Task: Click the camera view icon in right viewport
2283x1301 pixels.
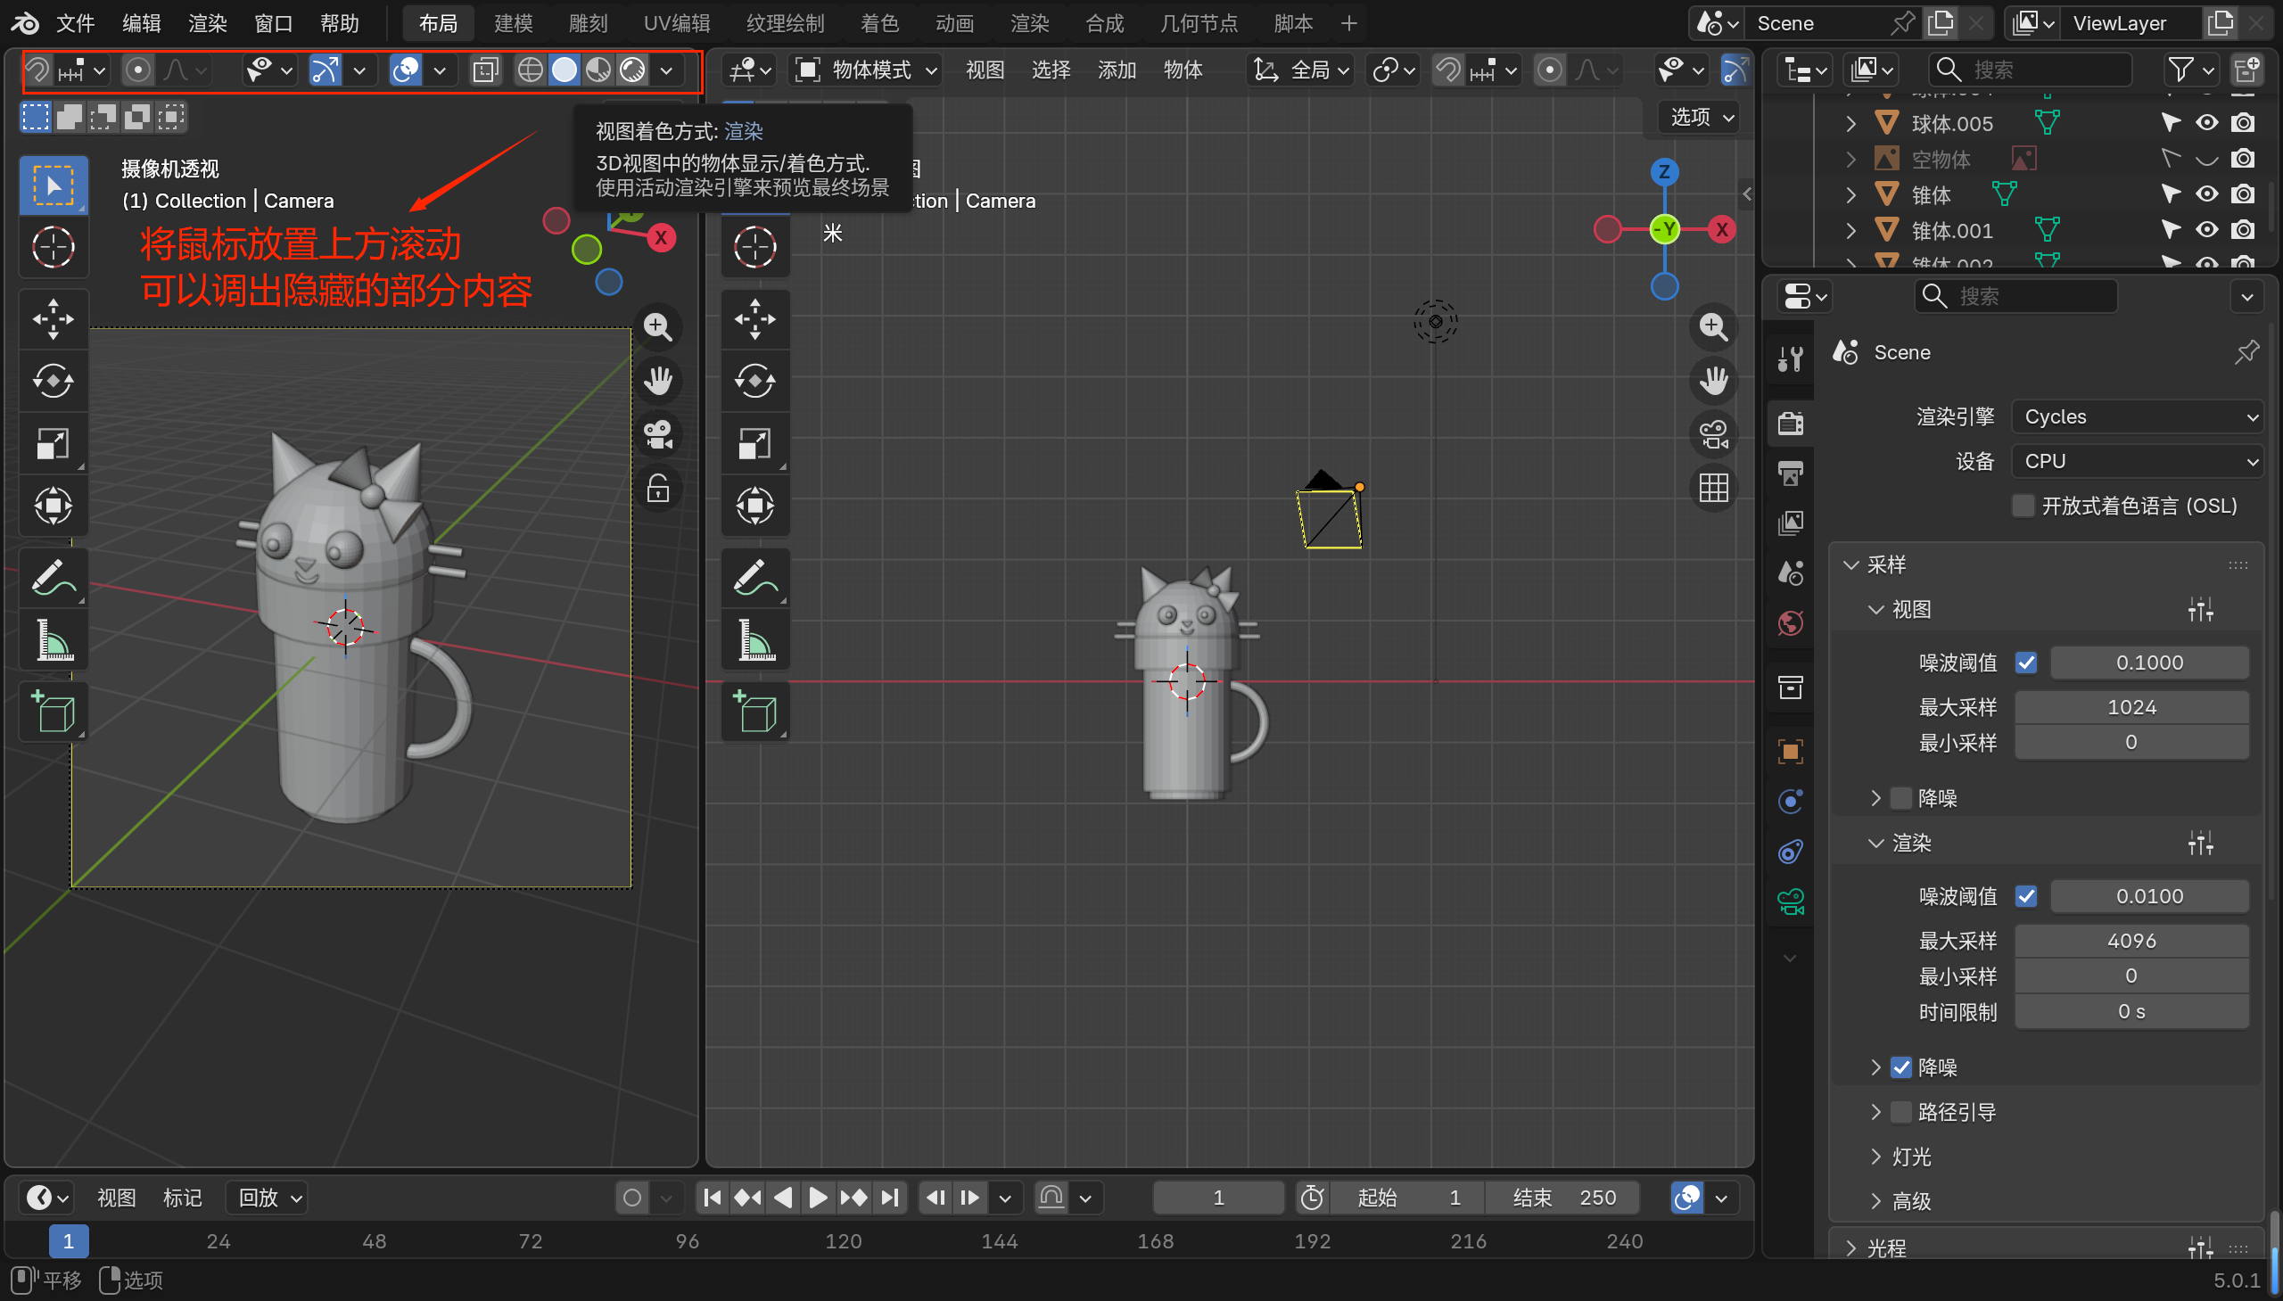Action: [1713, 435]
